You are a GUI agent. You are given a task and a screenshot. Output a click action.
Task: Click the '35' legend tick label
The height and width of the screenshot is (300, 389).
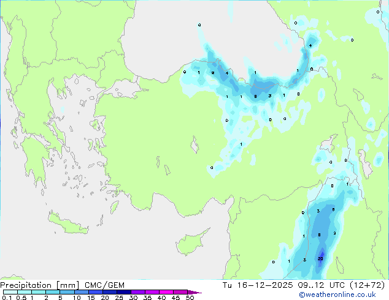click(147, 298)
